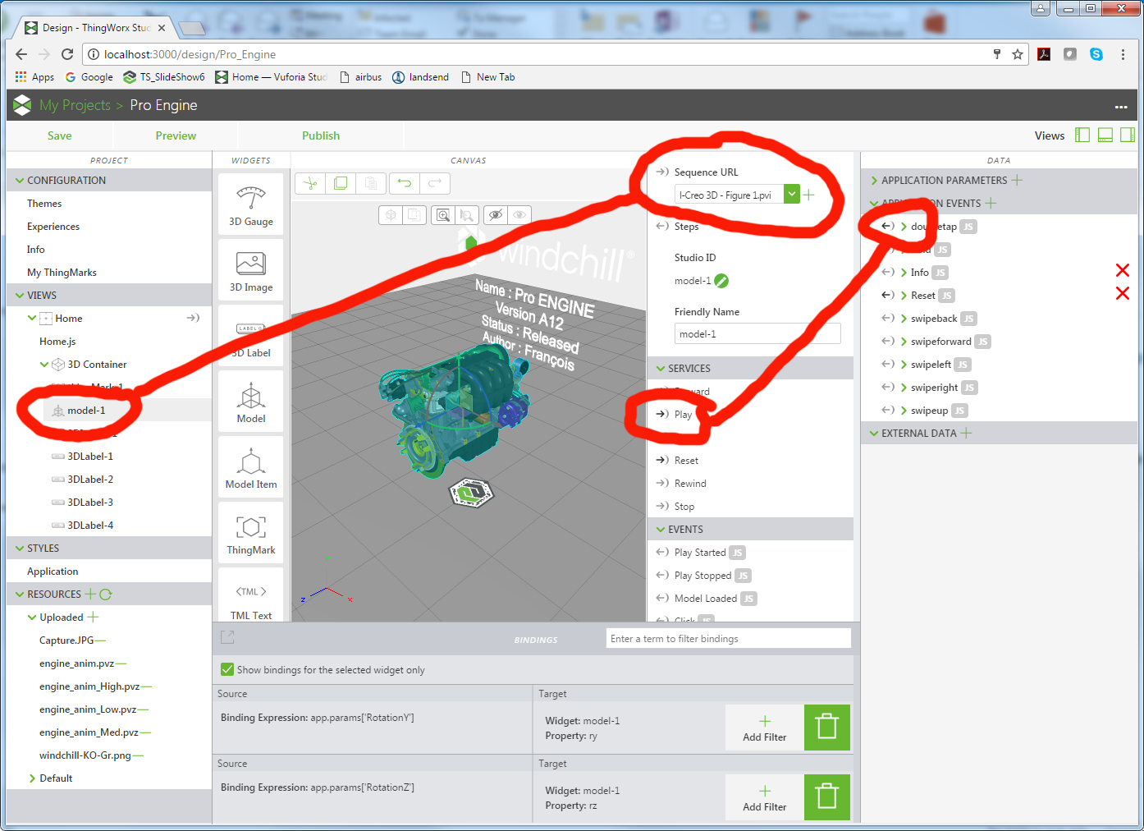Add Filter to the ry binding

[x=765, y=728]
